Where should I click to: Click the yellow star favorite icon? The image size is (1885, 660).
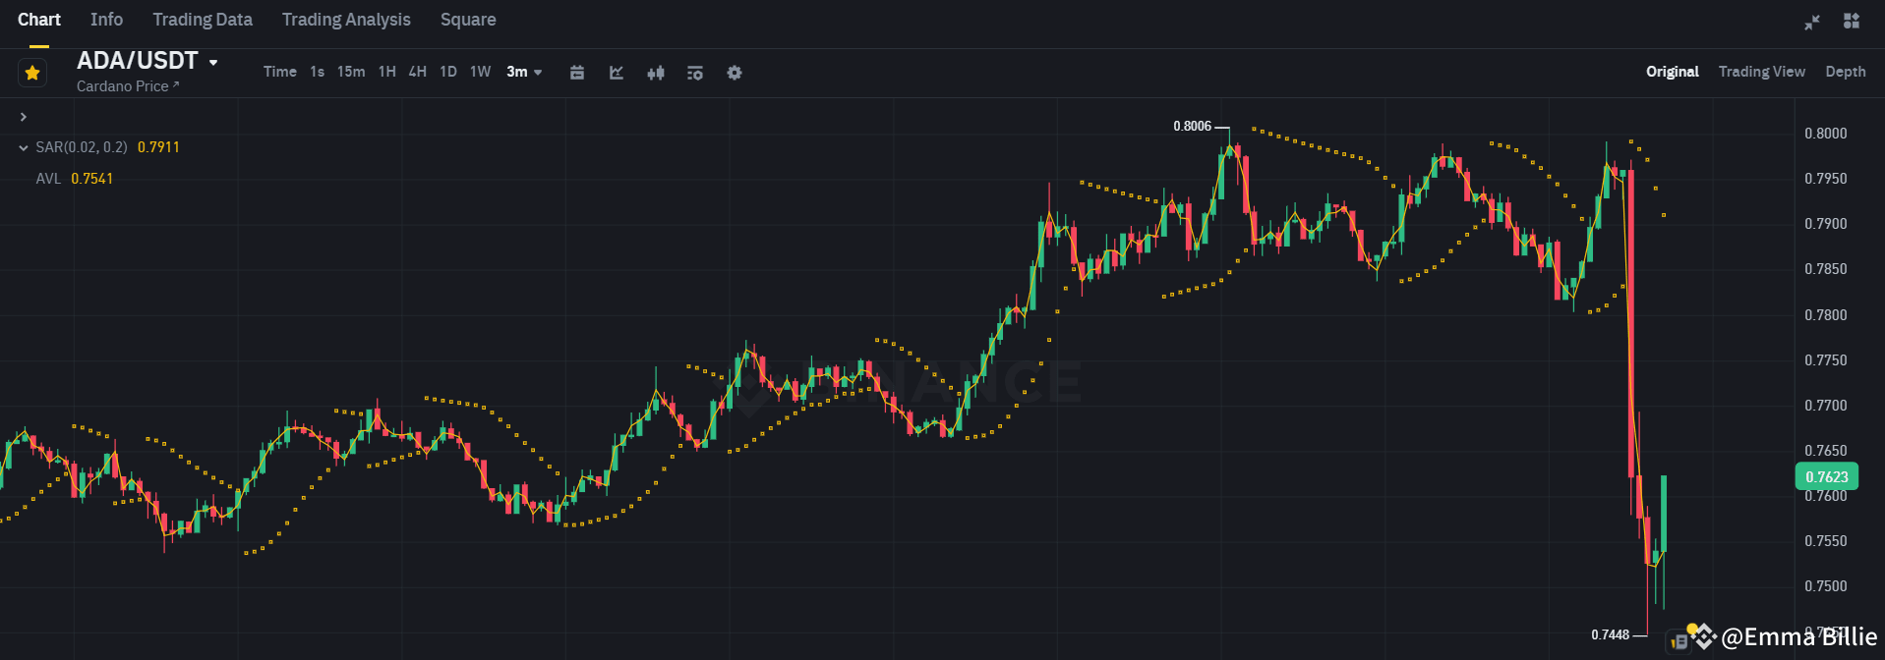click(x=31, y=72)
